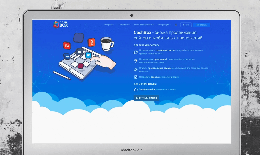The height and width of the screenshot is (155, 260).
Task: Click the LinkedIn icon in illustration
Action: point(67,56)
